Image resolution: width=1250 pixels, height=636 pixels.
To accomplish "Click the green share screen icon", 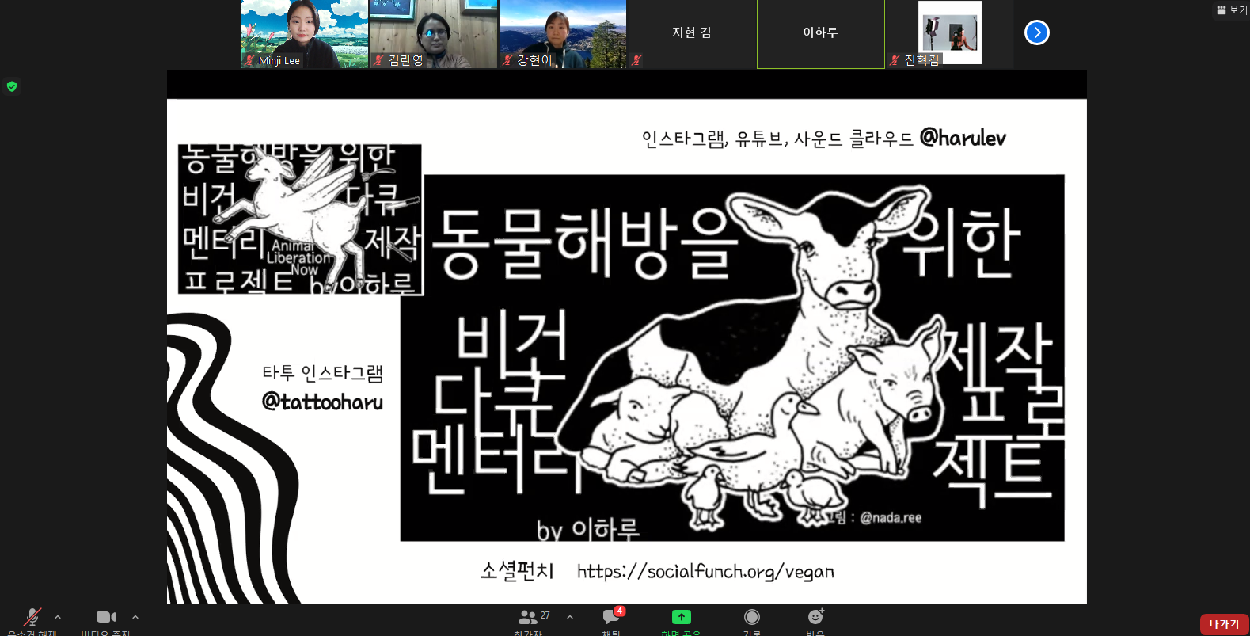I will [682, 617].
